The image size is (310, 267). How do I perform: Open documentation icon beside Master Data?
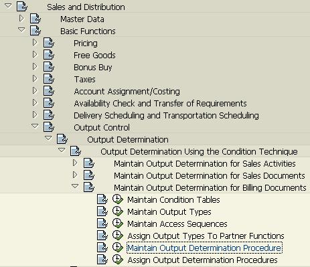tap(35, 19)
